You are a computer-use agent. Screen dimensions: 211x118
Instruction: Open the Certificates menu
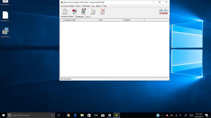[86, 6]
